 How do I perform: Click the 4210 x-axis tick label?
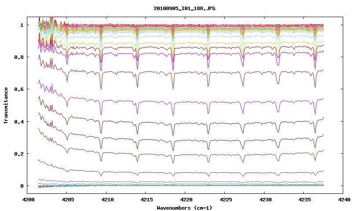pyautogui.click(x=108, y=200)
